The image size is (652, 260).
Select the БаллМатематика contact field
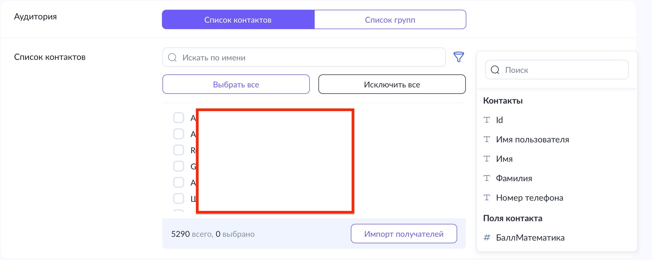(530, 238)
